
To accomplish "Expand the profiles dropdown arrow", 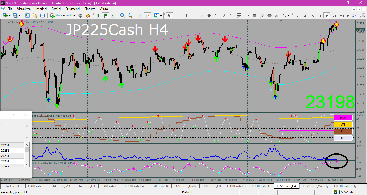I will [x=19, y=16].
